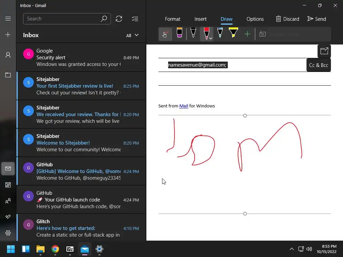The width and height of the screenshot is (343, 257).
Task: Click the search magnifier icon
Action: pyautogui.click(x=104, y=19)
